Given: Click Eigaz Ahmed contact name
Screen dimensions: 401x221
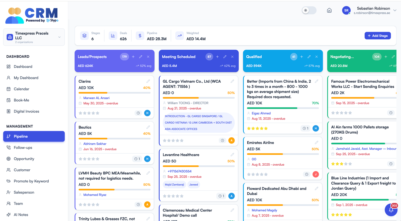Looking at the screenshot, I should point(261,113).
